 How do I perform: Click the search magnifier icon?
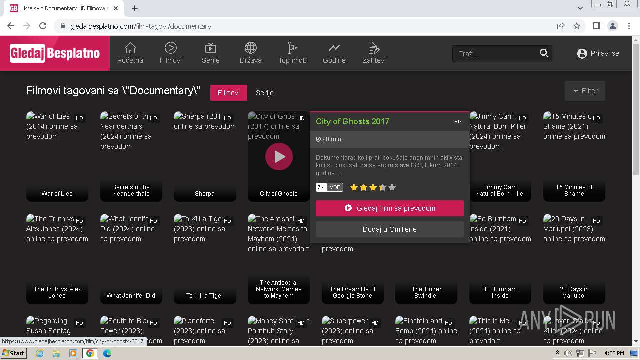(544, 53)
